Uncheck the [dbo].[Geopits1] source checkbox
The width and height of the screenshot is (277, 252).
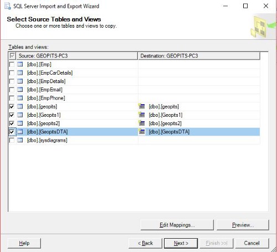tap(12, 115)
